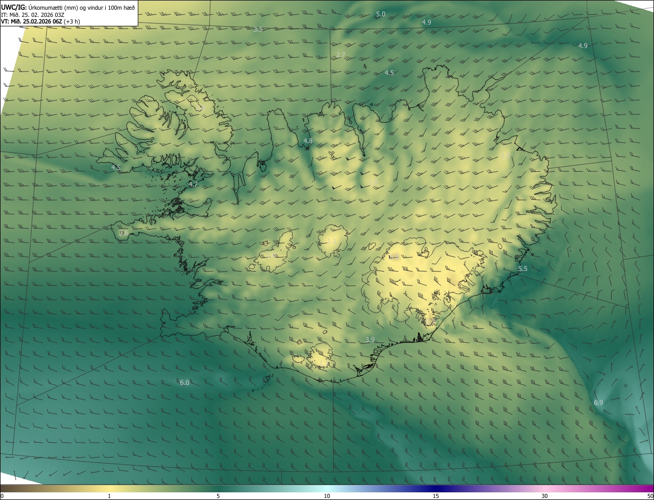Click the 15 tick on the color scale
Screen dimensions: 654x500
(436, 496)
